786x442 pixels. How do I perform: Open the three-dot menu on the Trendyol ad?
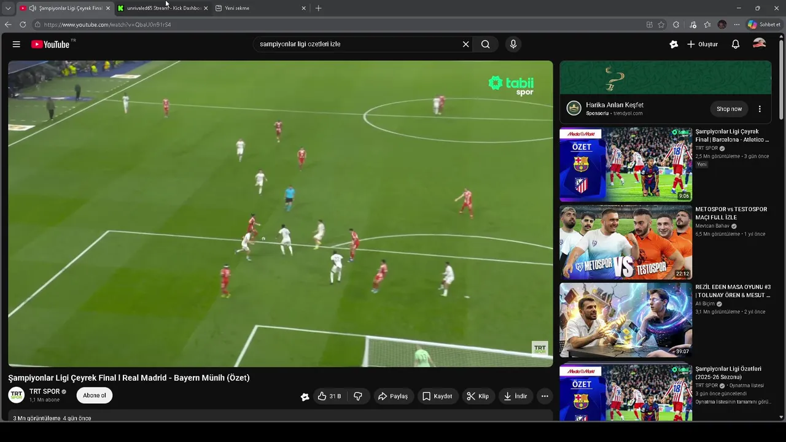[760, 109]
